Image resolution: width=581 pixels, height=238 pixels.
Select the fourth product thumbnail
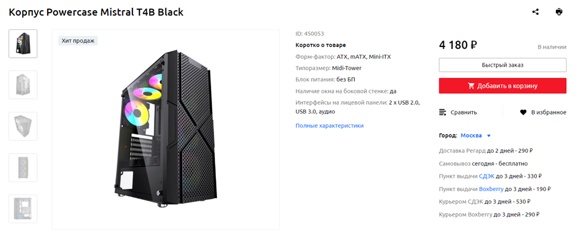pos(23,167)
